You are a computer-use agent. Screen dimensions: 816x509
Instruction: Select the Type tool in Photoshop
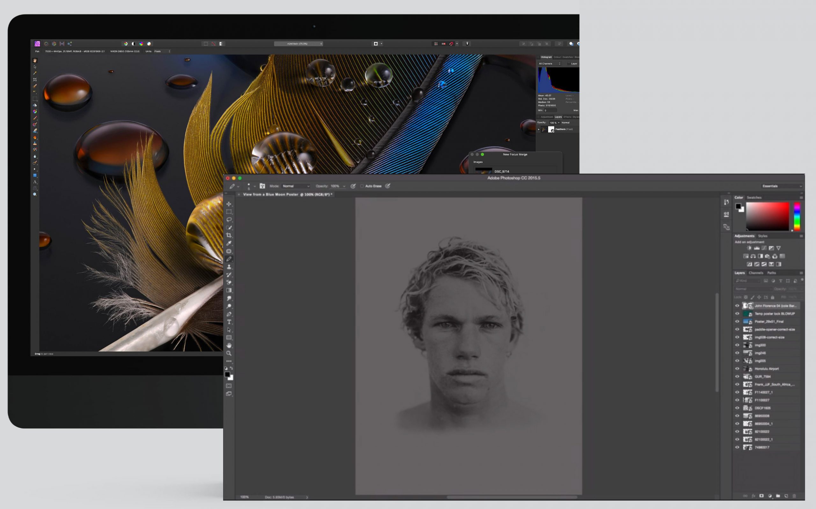point(229,322)
